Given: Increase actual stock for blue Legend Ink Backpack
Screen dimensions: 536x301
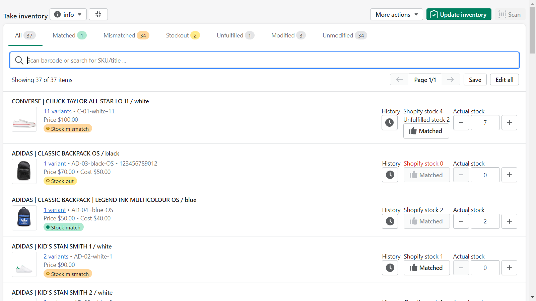Looking at the screenshot, I should click(x=509, y=221).
